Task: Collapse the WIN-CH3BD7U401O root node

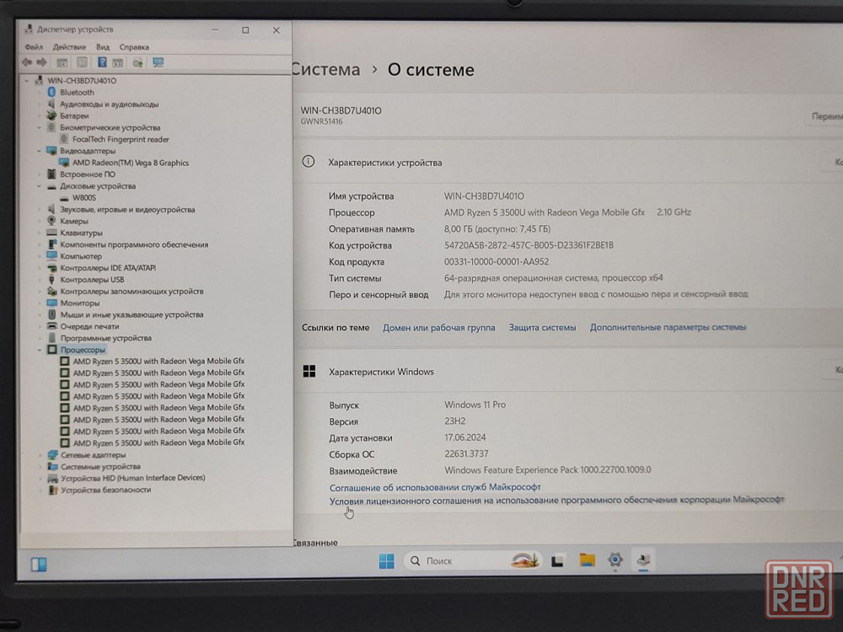Action: pos(27,81)
